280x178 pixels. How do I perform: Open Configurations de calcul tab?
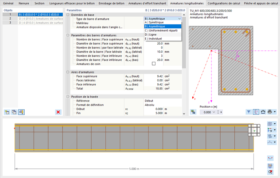224,3
